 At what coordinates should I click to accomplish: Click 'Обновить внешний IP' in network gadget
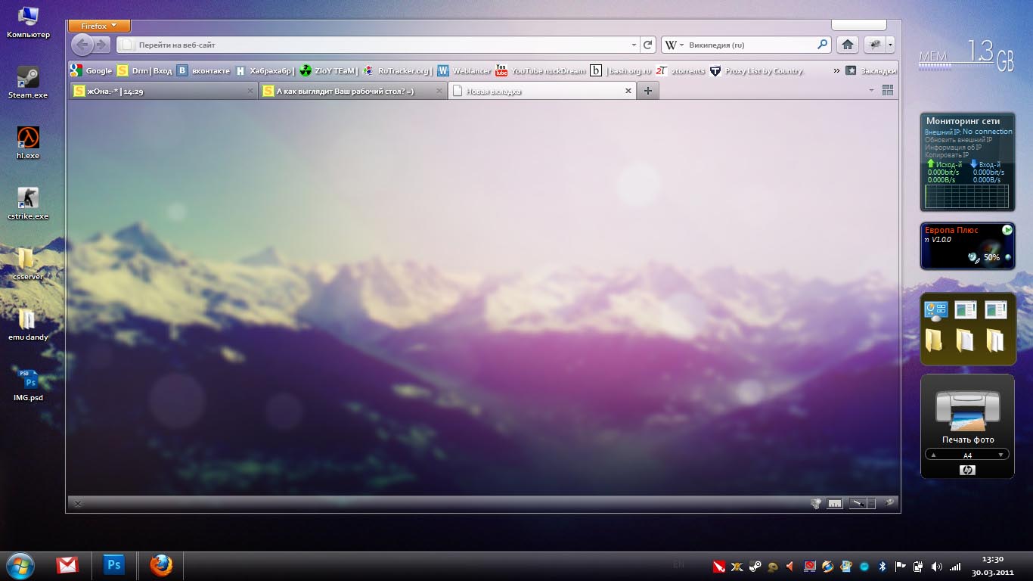tap(958, 140)
